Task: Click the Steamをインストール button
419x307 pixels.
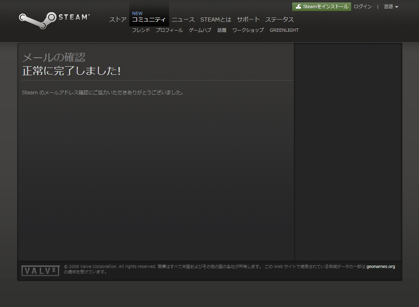Action: (x=321, y=7)
